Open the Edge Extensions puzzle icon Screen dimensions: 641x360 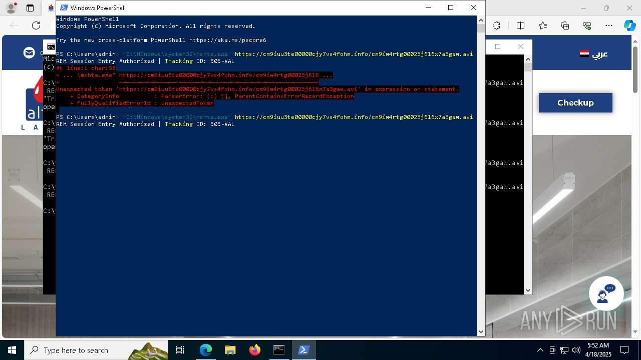497,25
